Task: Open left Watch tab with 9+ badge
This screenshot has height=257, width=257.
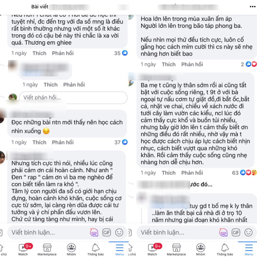Action: [23, 249]
